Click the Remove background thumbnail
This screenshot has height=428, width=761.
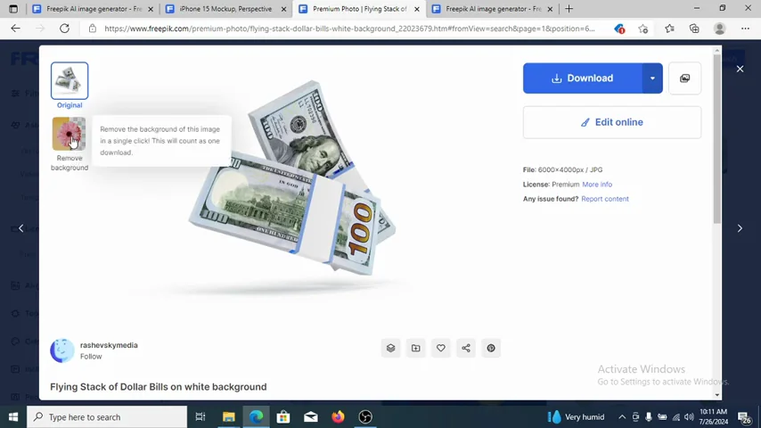(69, 134)
